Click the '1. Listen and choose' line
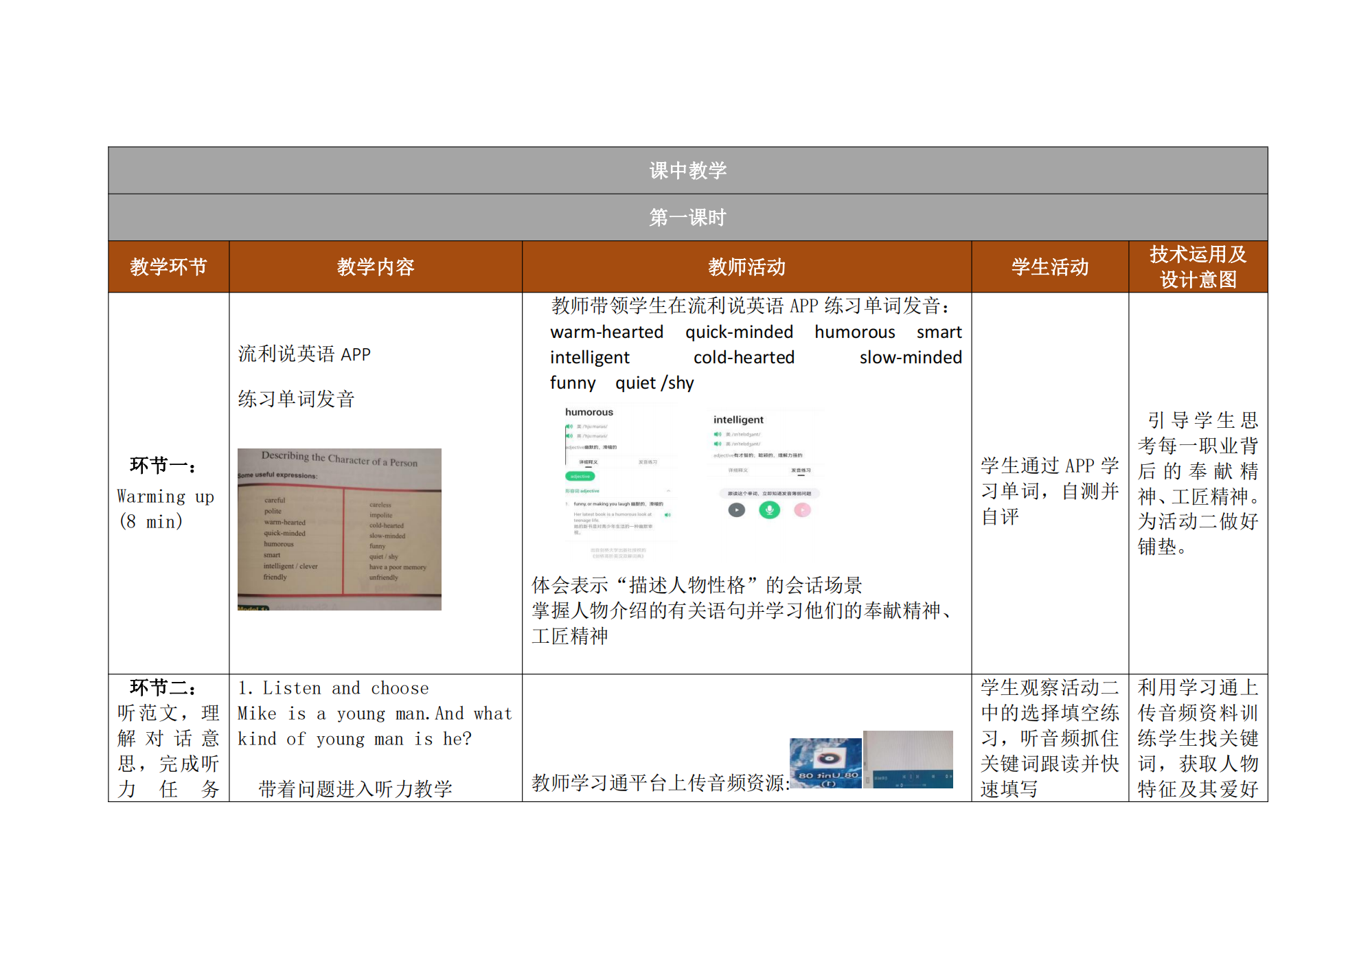The image size is (1370, 969). coord(333,688)
